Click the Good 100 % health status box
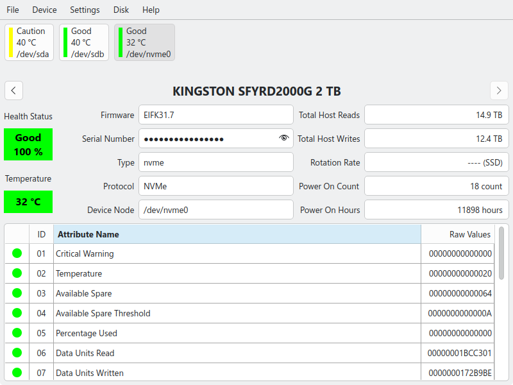Screen dimensions: 513x385 (28, 144)
